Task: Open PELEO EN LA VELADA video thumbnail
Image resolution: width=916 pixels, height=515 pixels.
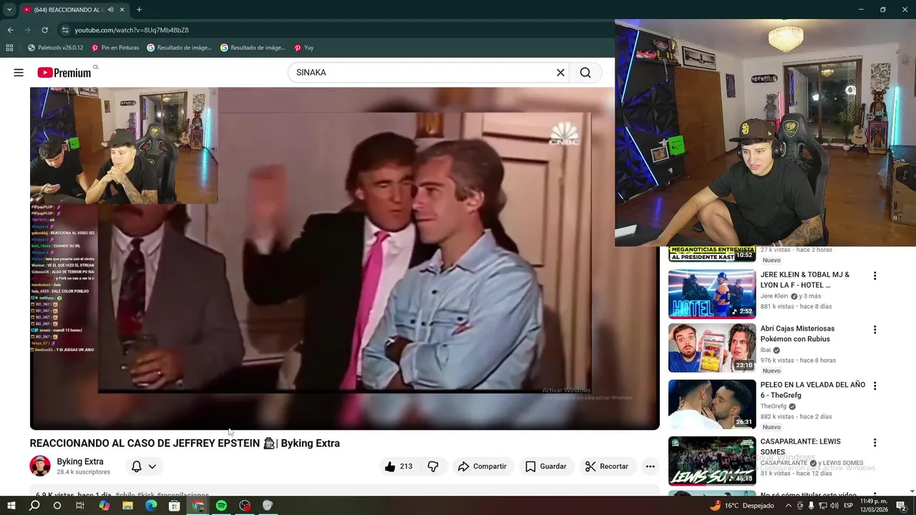Action: point(712,404)
